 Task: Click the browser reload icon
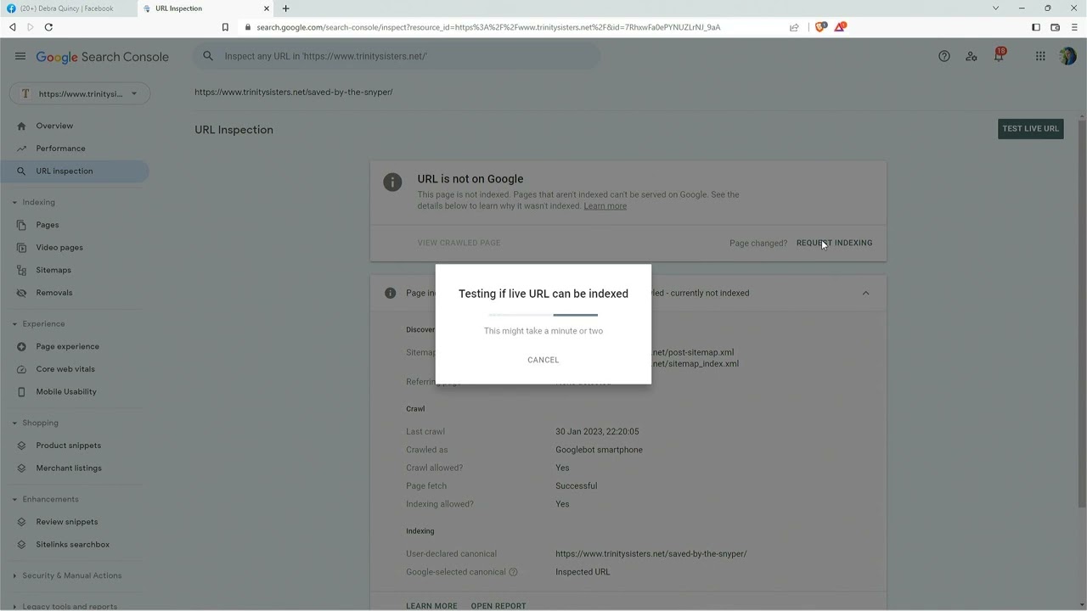[x=48, y=27]
